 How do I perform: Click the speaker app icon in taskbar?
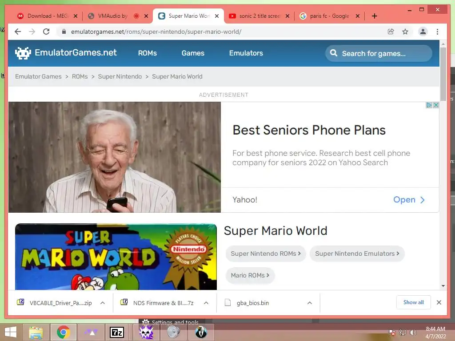tap(174, 332)
